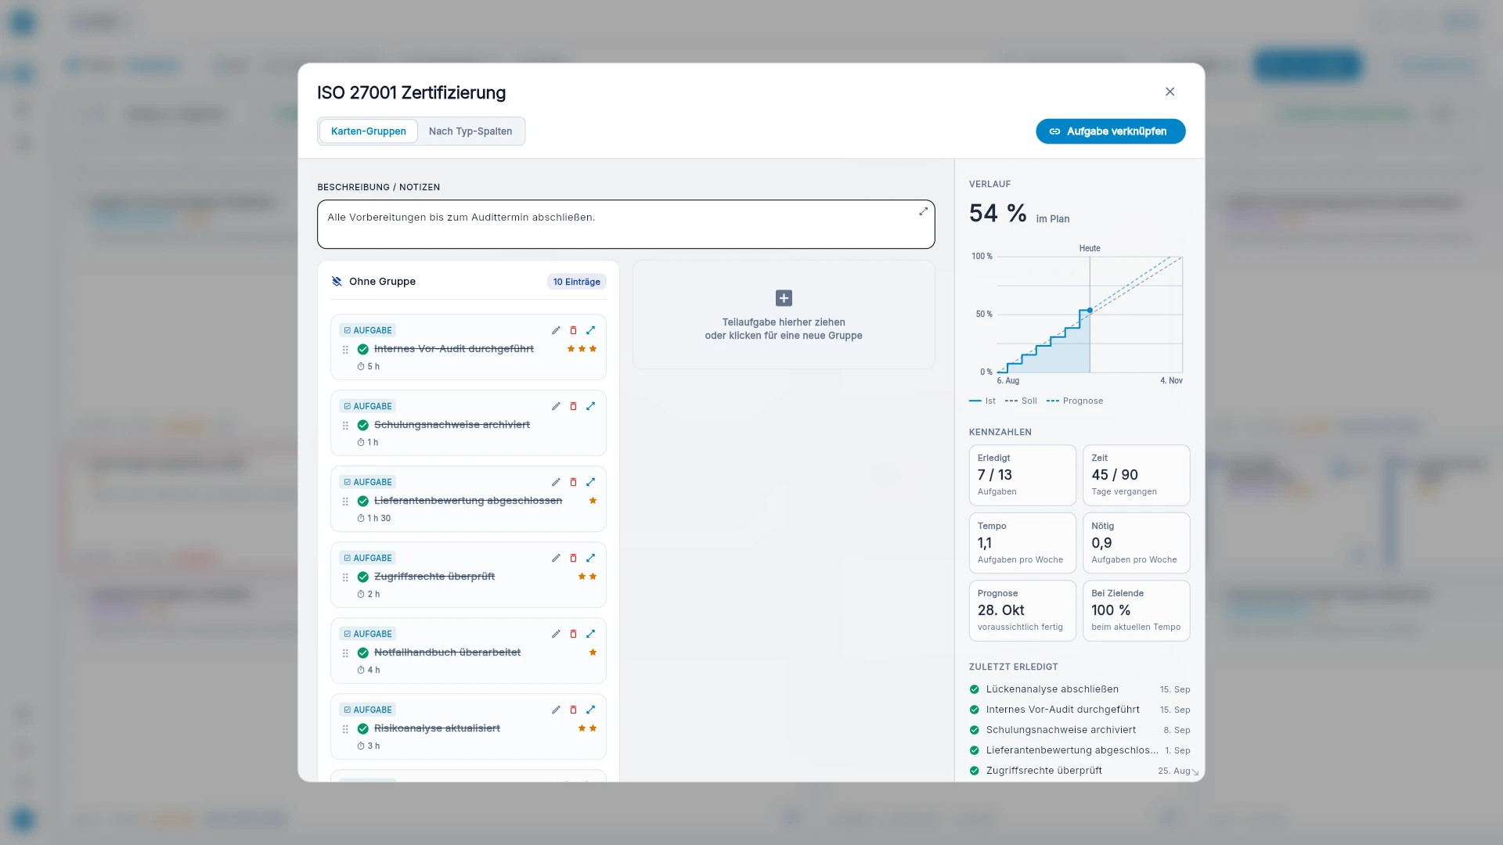This screenshot has height=845, width=1503.
Task: Uncheck Risikoanalyse aktualisiert task
Action: pos(363,728)
